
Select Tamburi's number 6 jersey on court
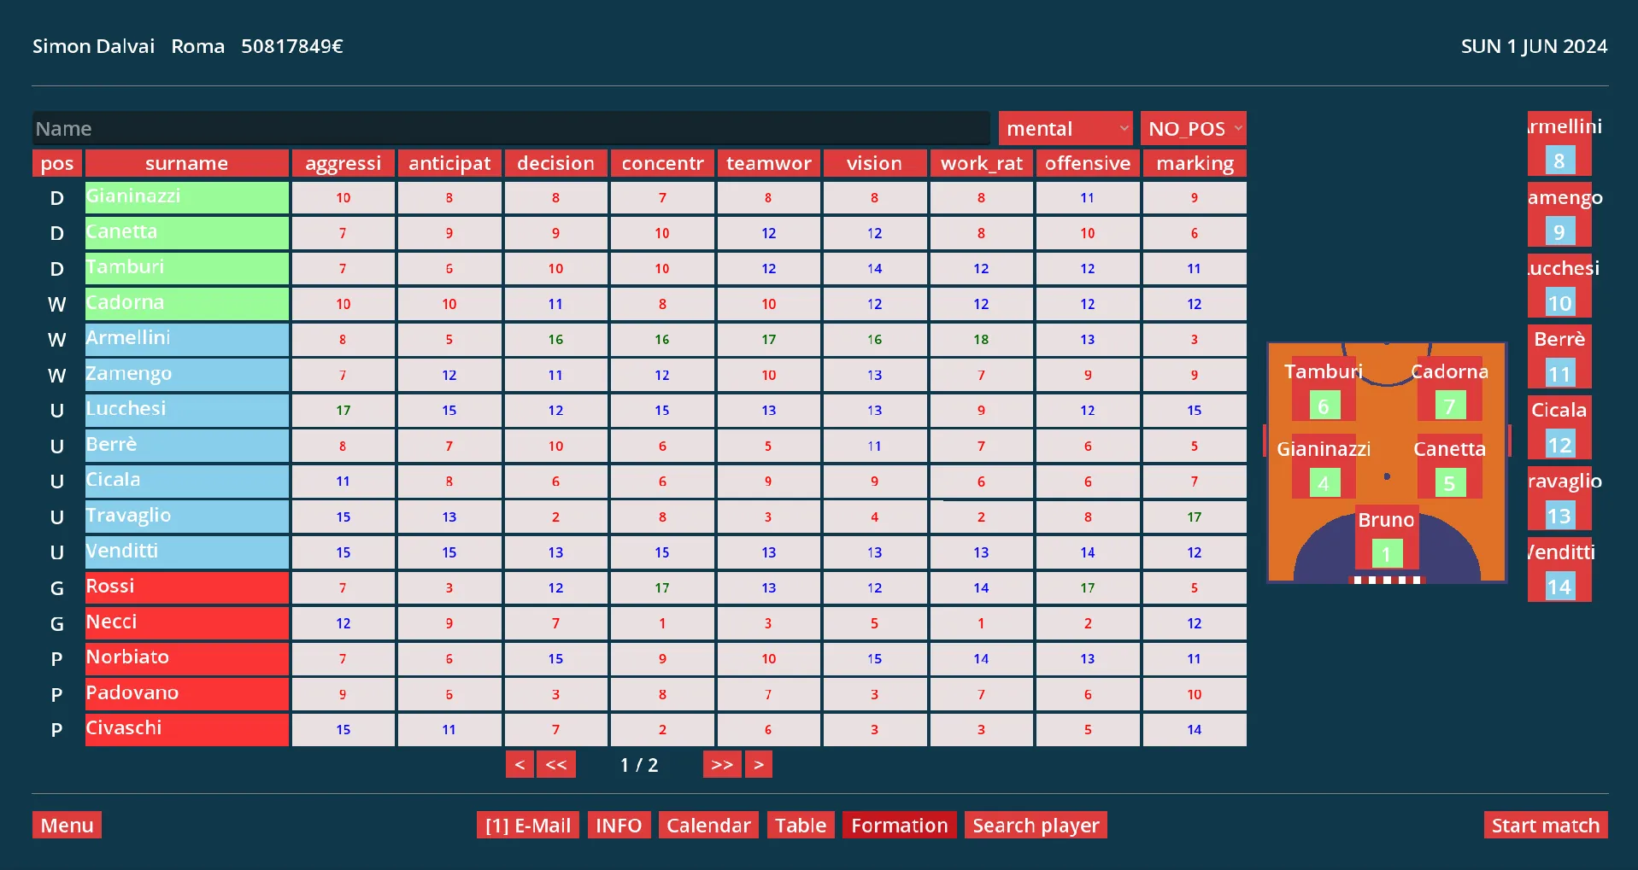click(1323, 406)
